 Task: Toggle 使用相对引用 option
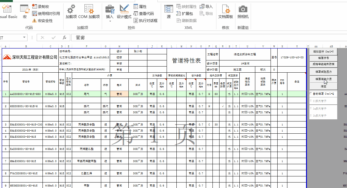tap(46, 13)
